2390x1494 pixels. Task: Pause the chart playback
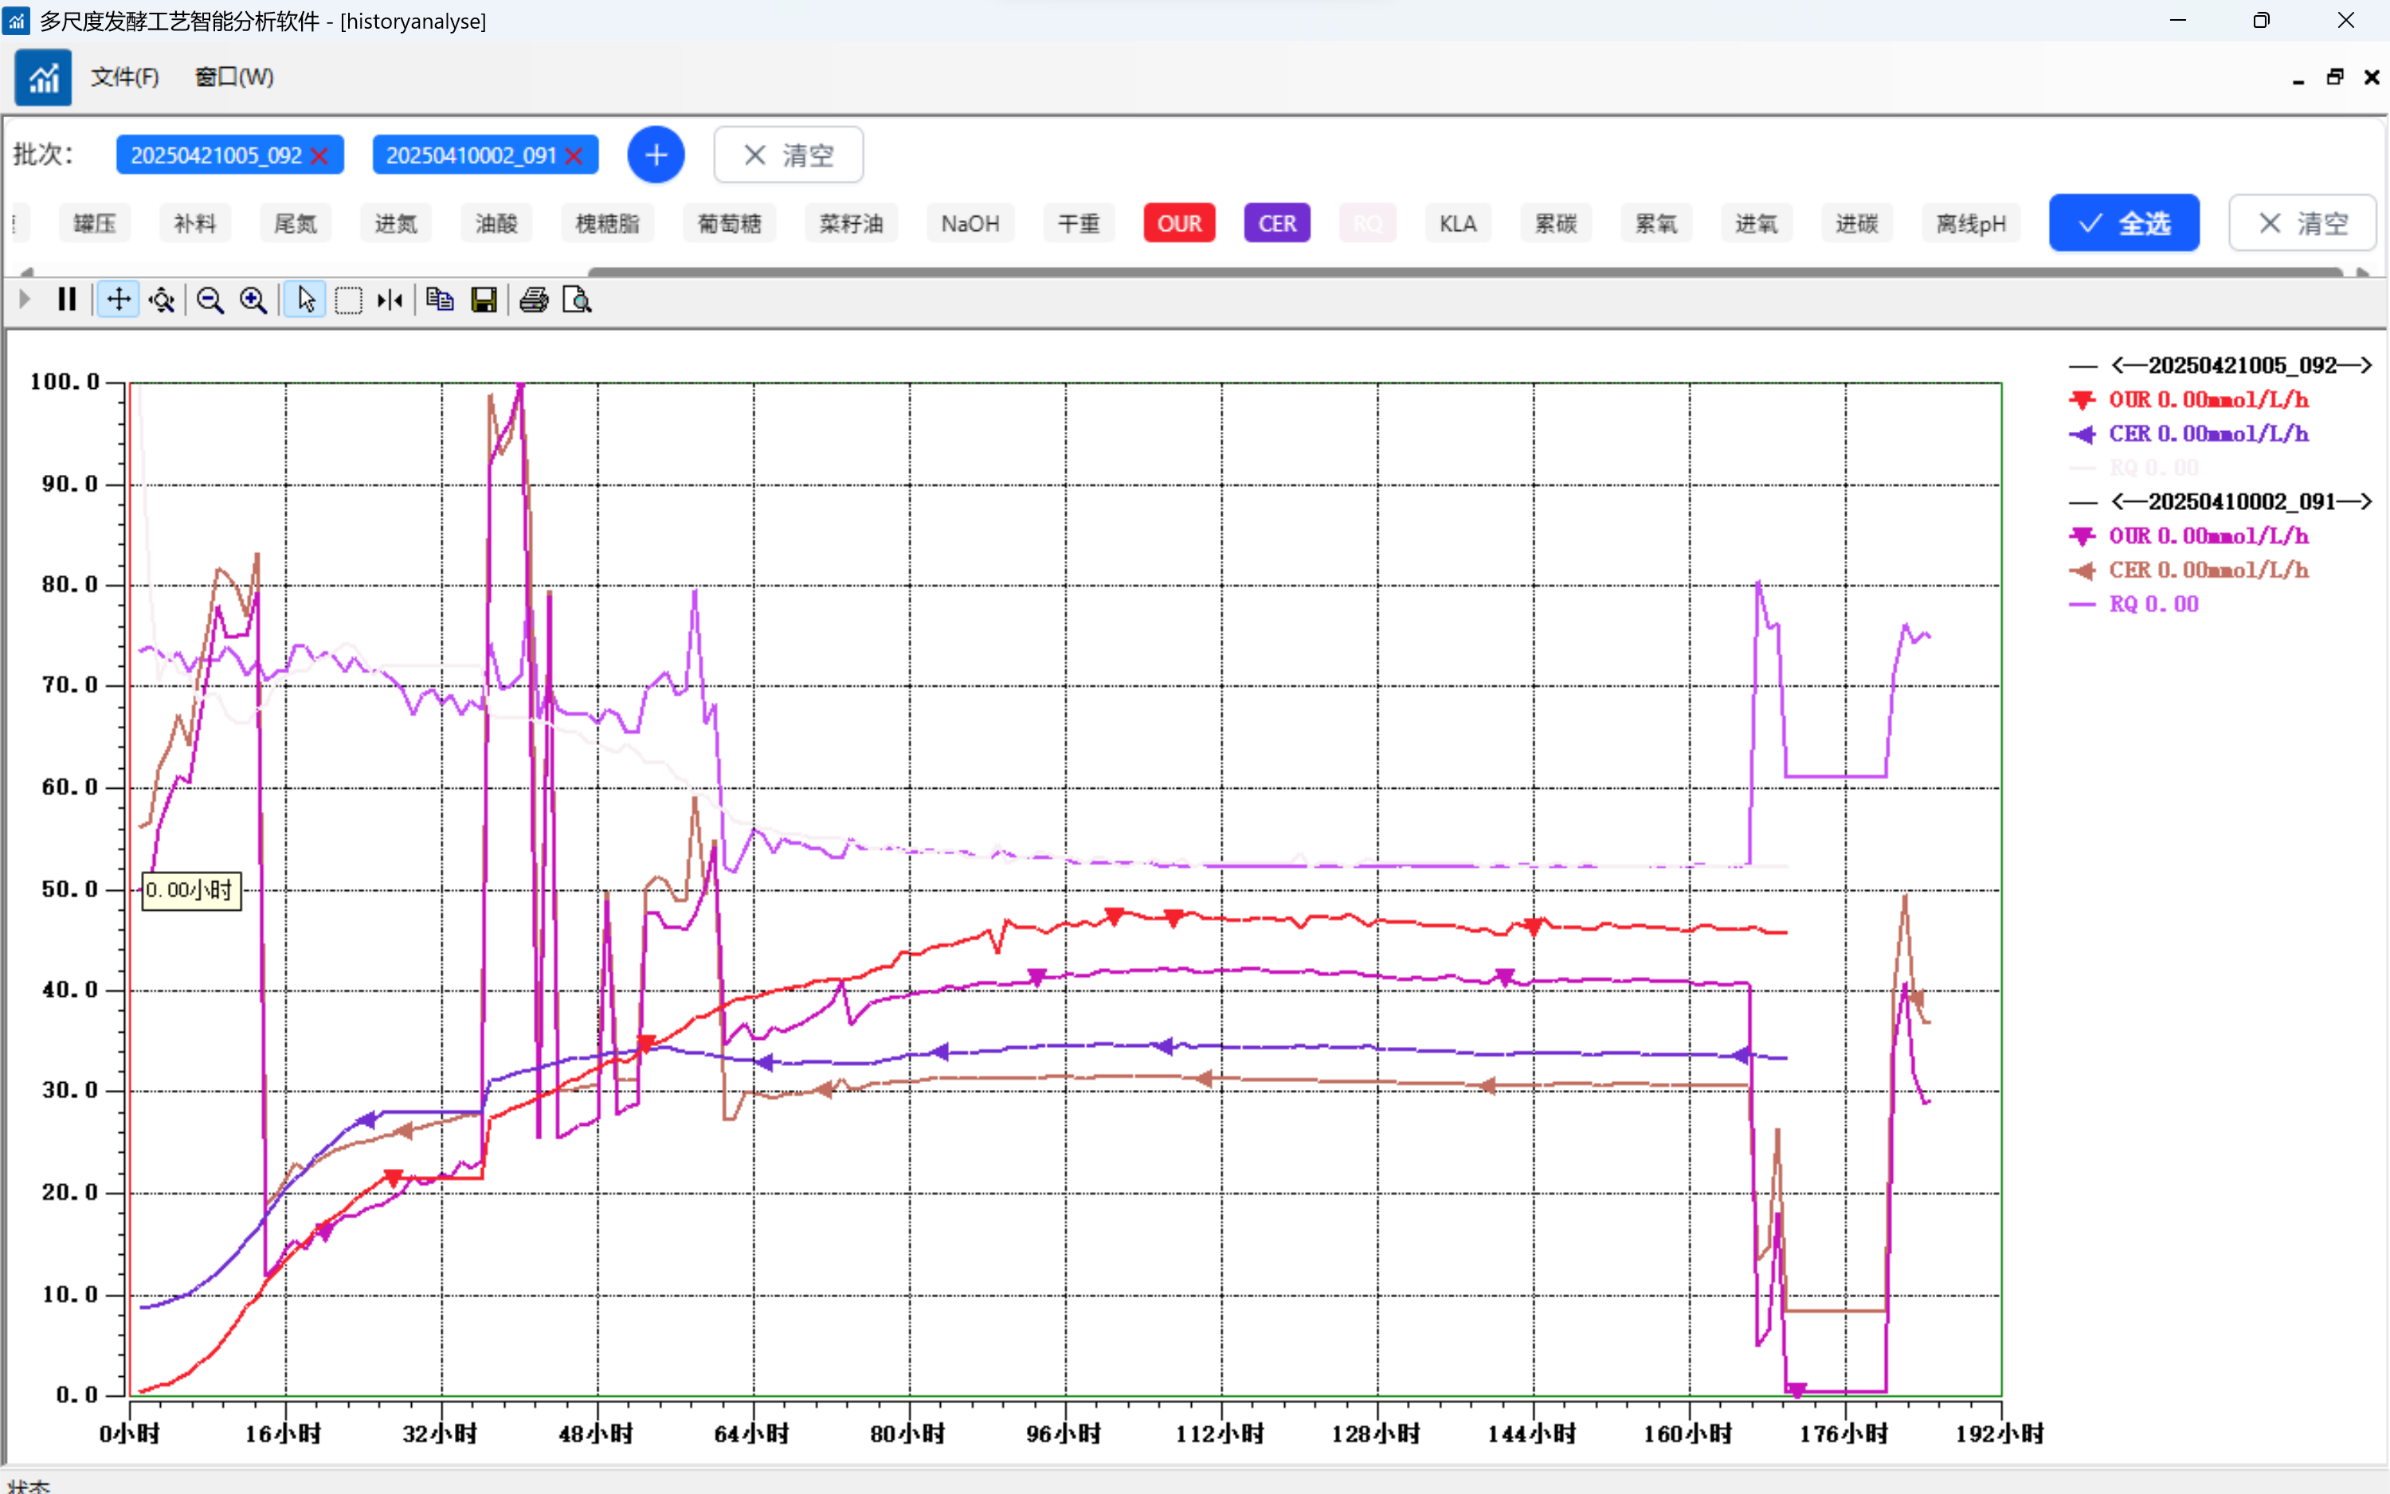click(x=67, y=300)
